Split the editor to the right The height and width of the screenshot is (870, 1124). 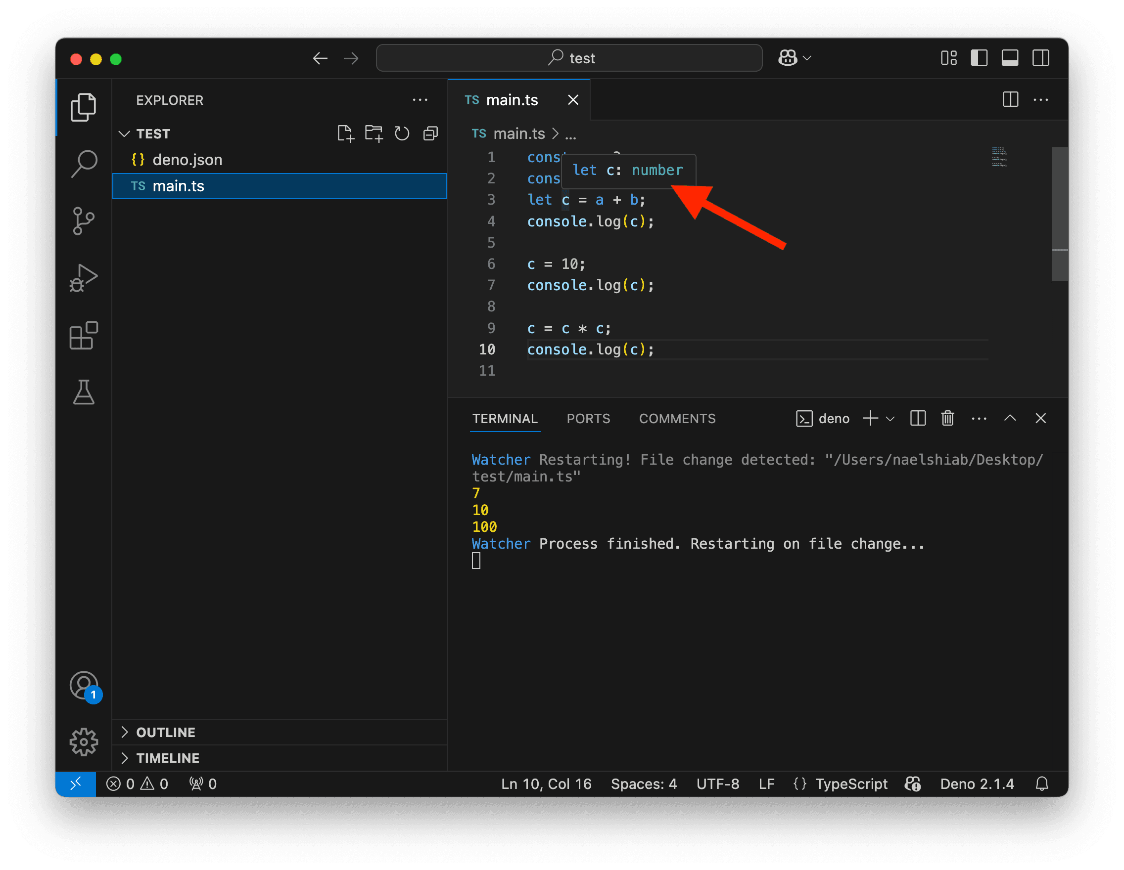[x=1010, y=100]
